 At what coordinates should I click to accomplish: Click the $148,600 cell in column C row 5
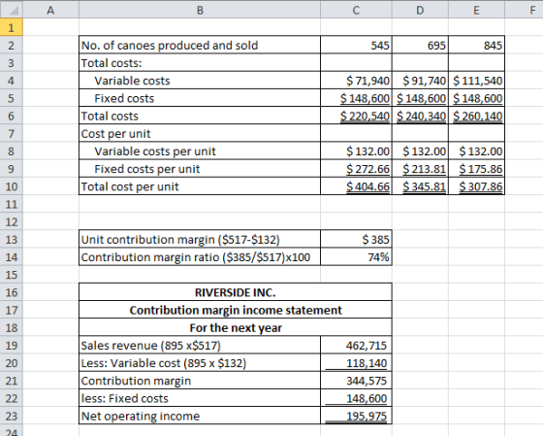tap(357, 98)
